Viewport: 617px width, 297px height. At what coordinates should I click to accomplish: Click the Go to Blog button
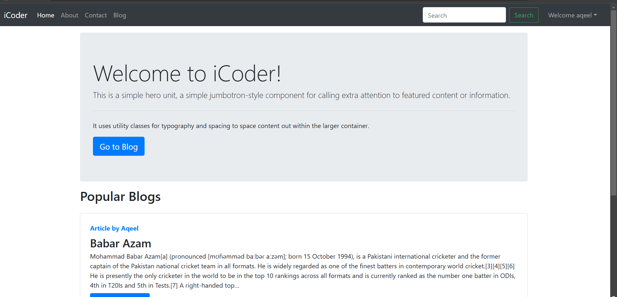coord(118,146)
